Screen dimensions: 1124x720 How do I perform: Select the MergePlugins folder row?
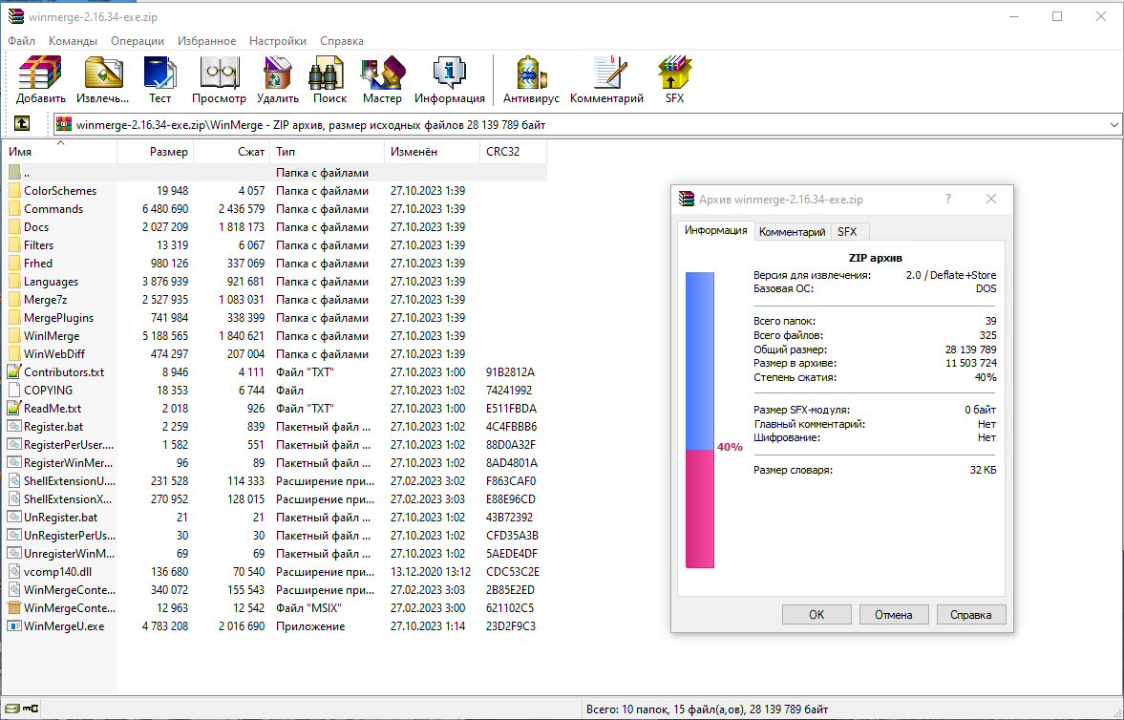coord(274,318)
